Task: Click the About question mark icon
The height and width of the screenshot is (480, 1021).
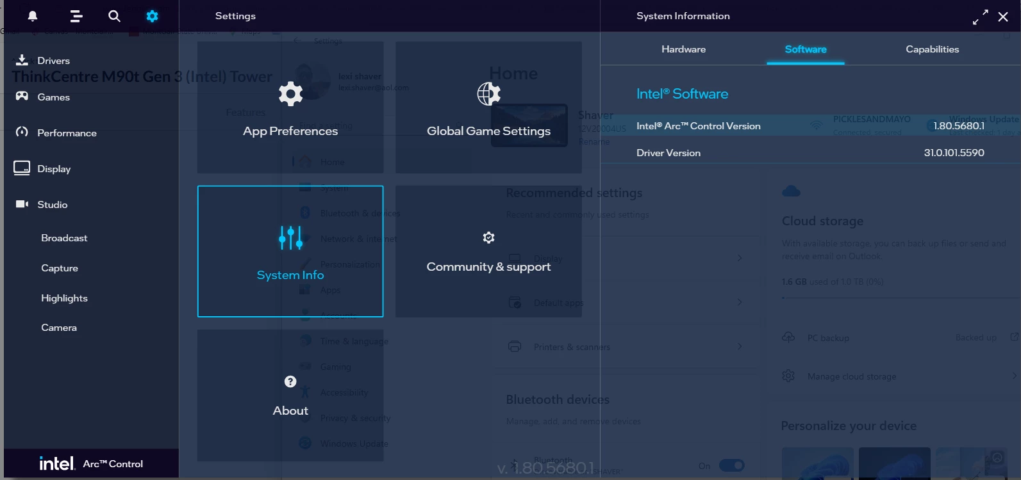Action: pyautogui.click(x=290, y=381)
